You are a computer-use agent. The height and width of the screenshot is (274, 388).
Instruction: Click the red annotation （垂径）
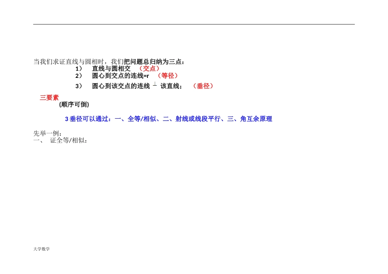(x=203, y=86)
